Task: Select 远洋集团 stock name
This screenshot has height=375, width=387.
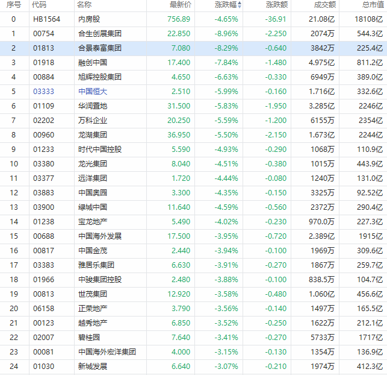Action: coord(93,178)
